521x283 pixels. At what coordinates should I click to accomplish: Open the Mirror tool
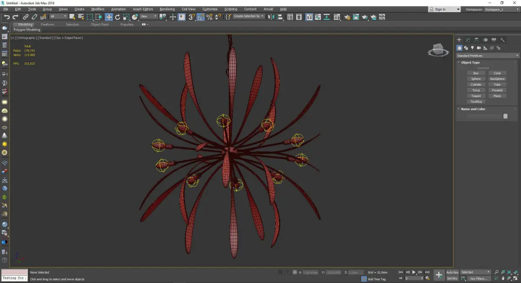271,17
